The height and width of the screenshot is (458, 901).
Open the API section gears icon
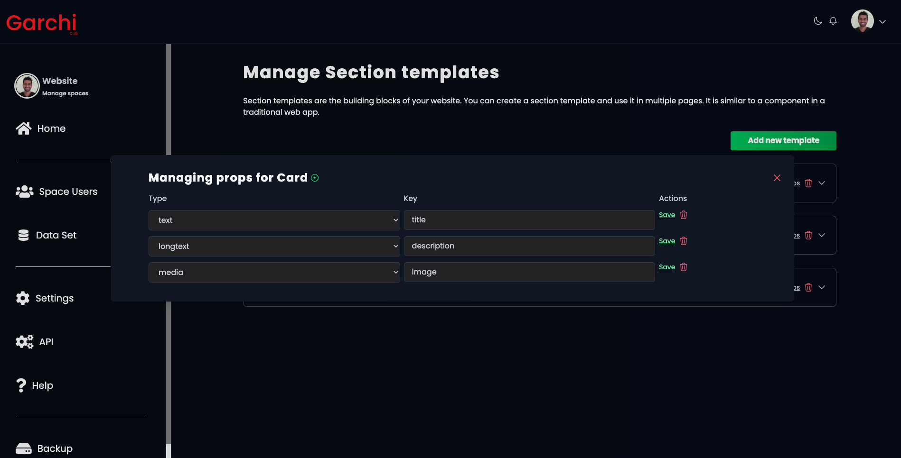coord(25,342)
